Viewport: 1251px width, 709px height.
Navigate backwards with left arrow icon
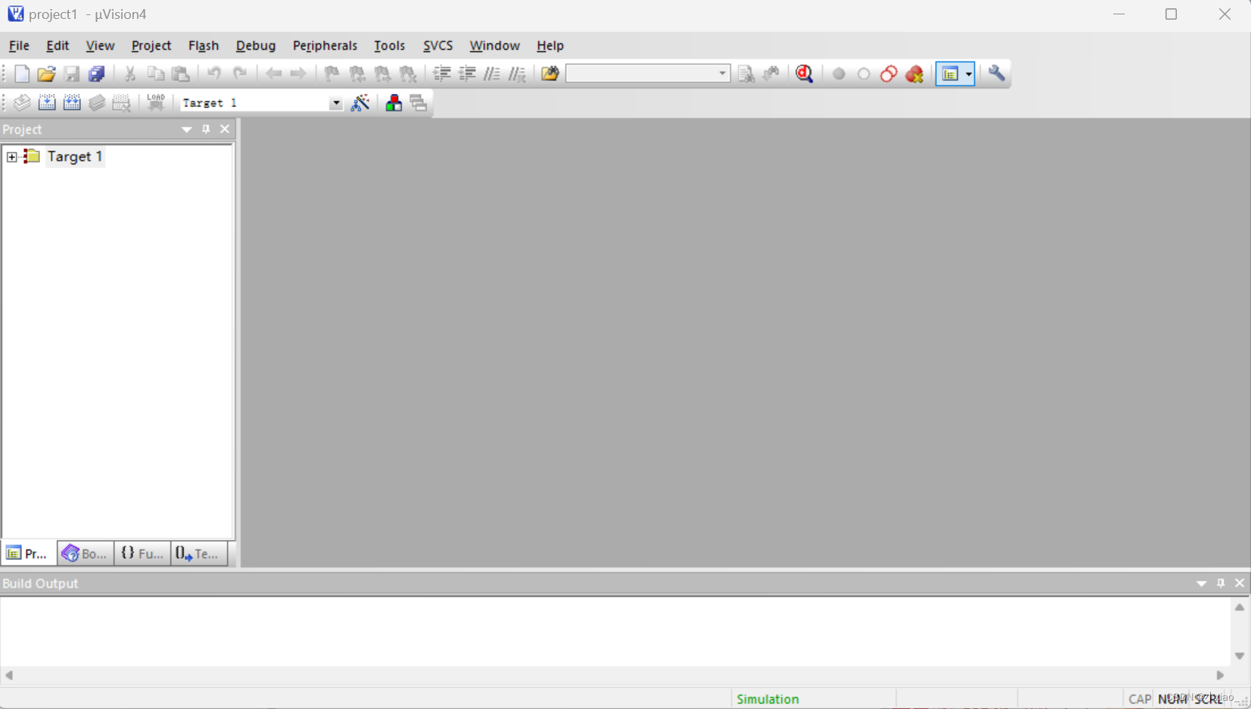tap(273, 73)
